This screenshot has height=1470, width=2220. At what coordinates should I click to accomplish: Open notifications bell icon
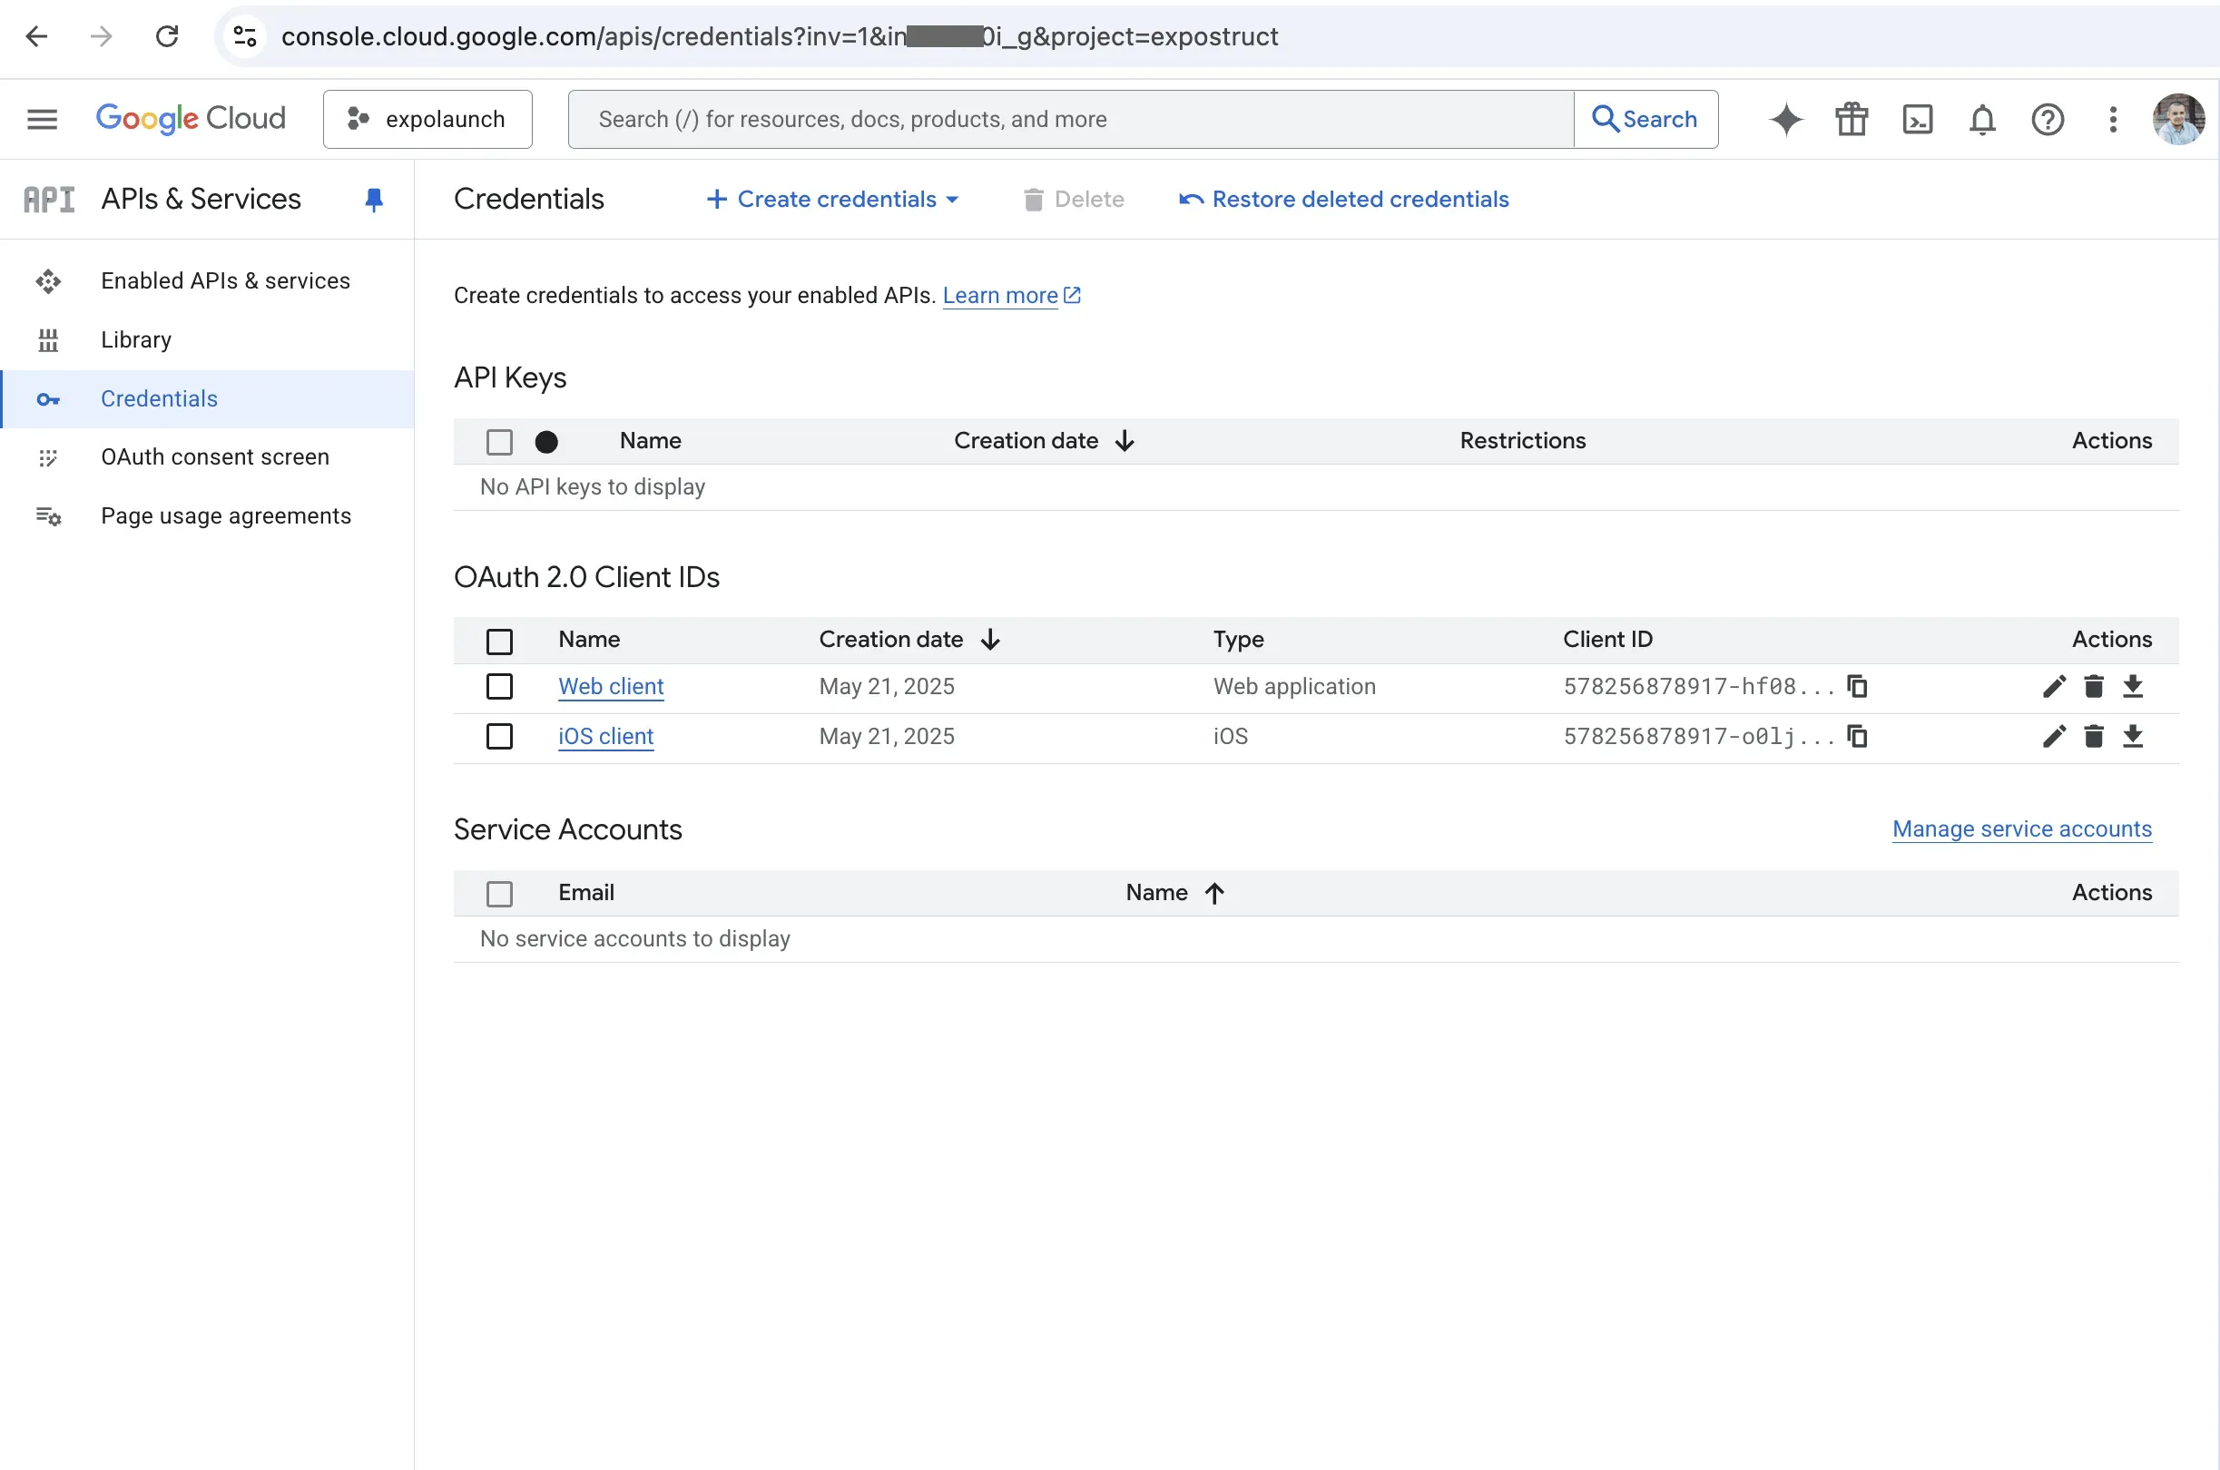pyautogui.click(x=1982, y=120)
